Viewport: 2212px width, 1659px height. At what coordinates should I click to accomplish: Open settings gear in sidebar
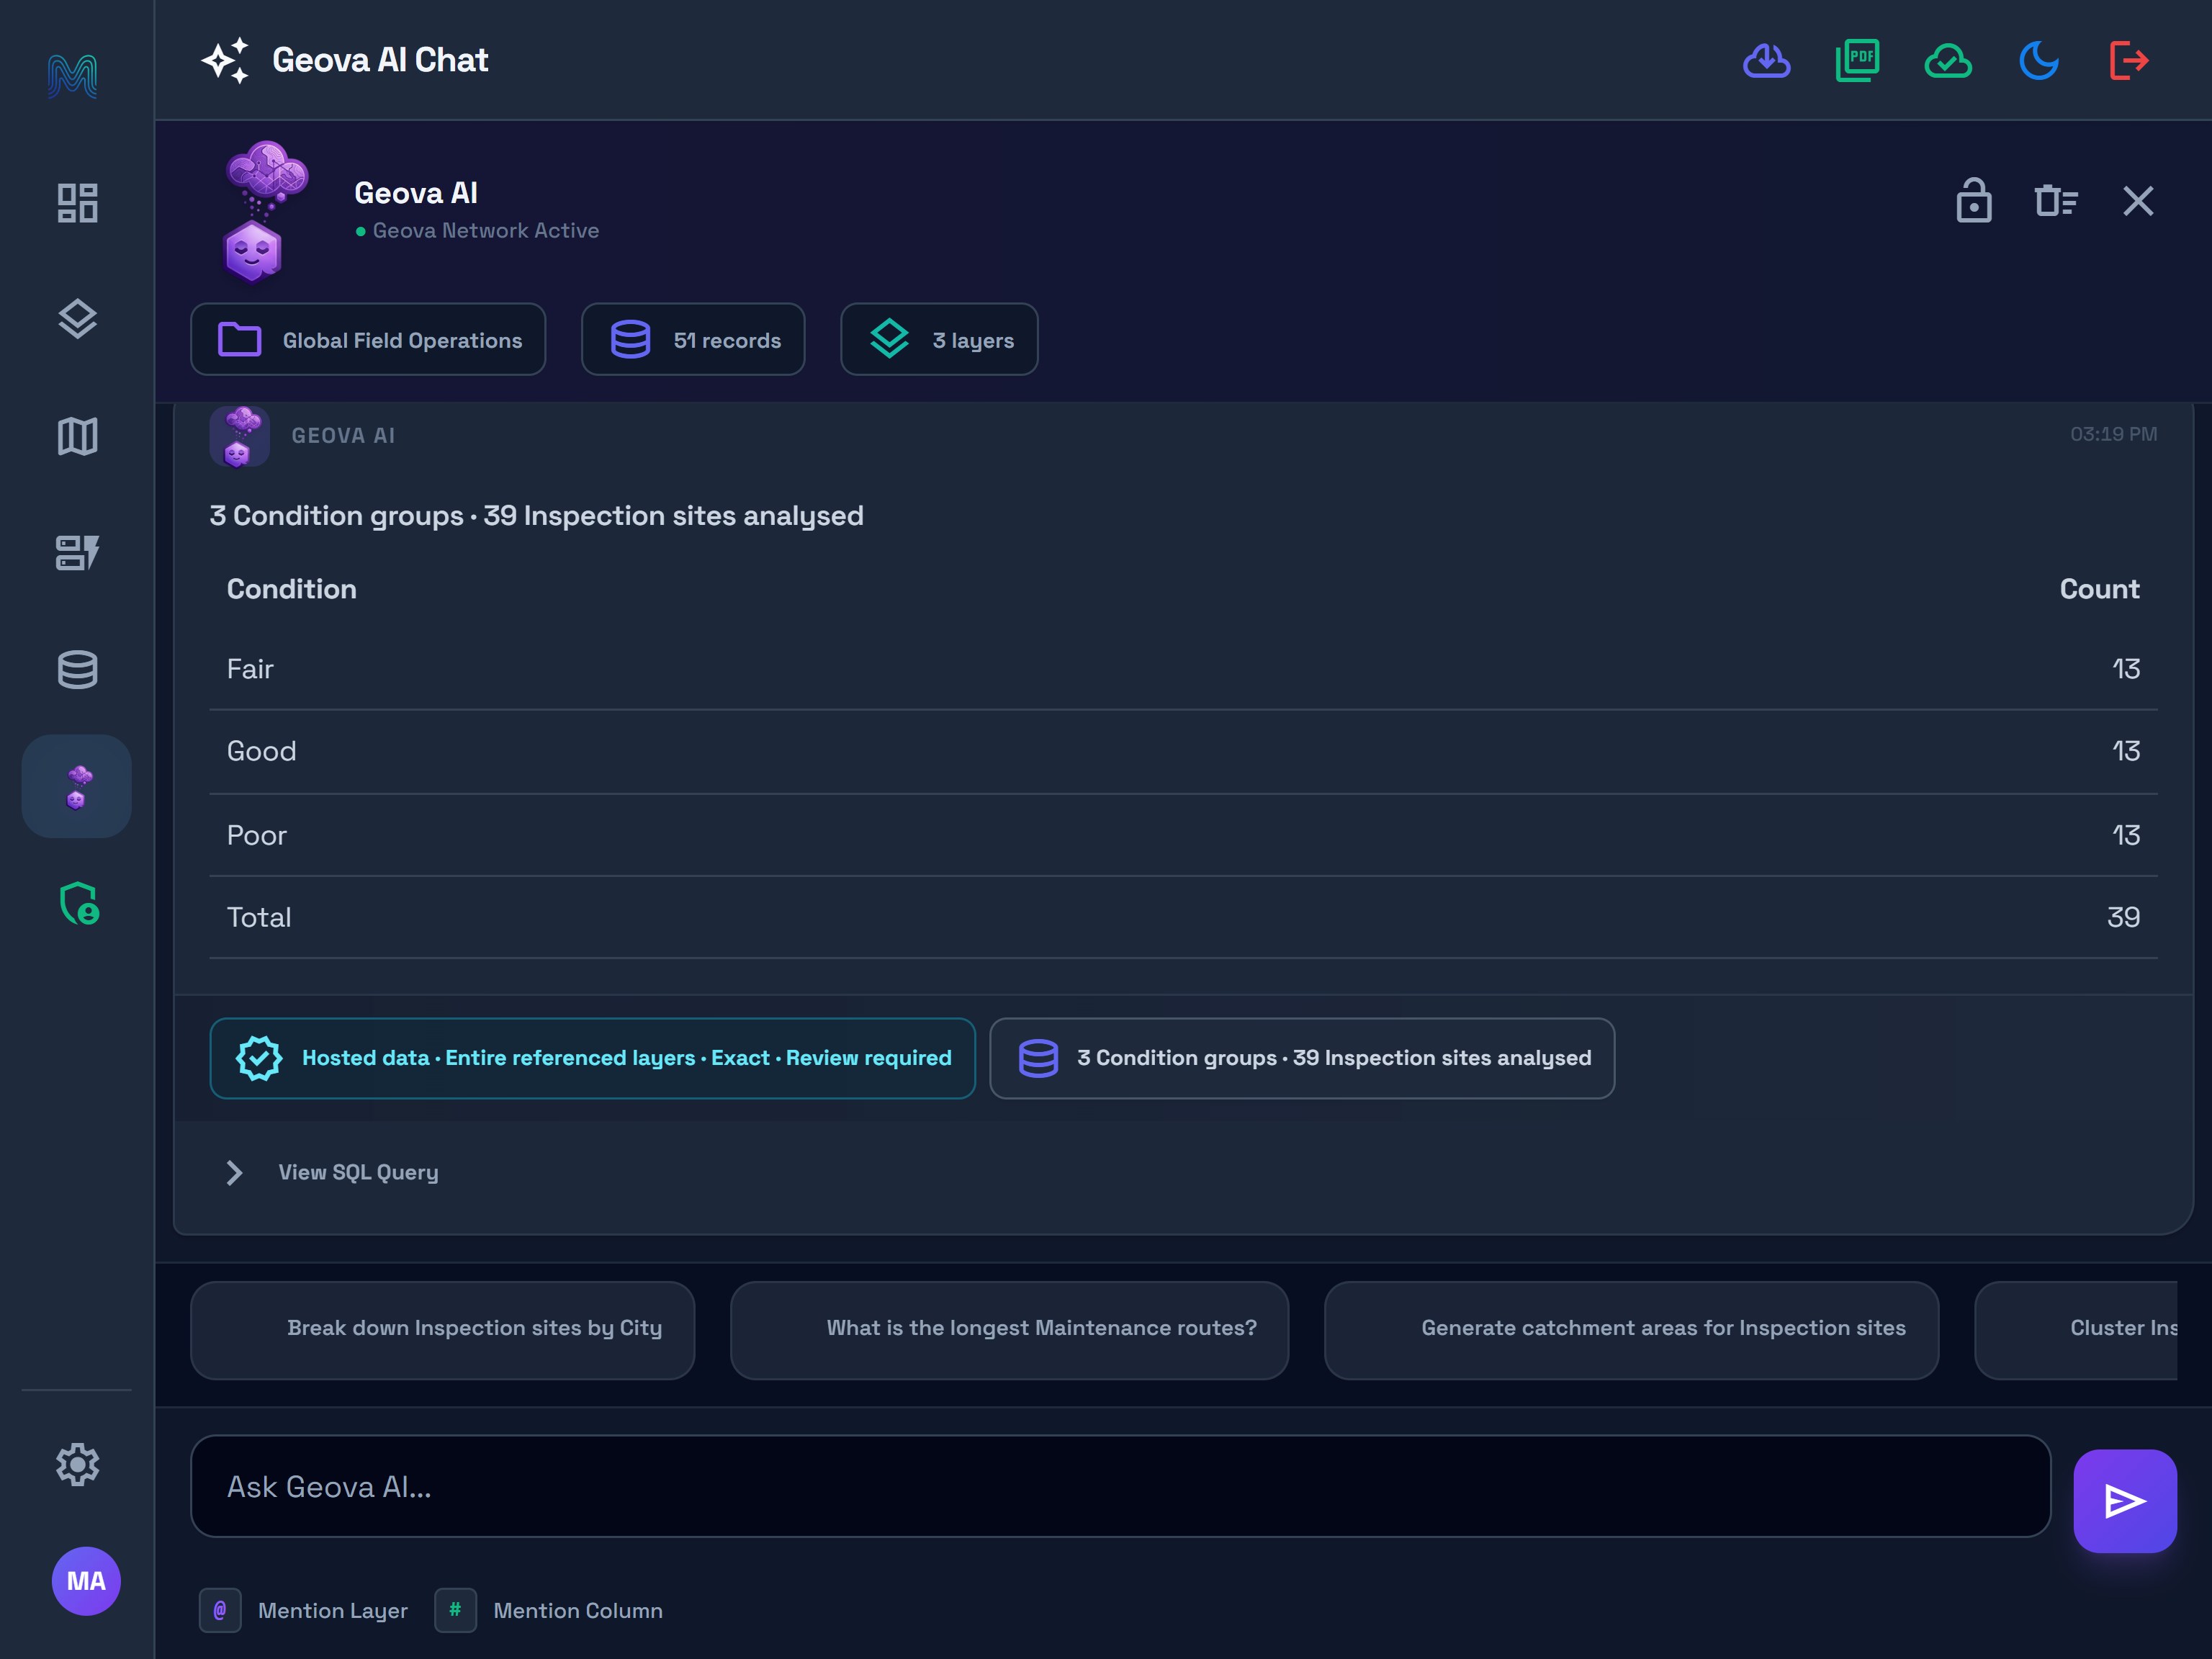pos(77,1465)
